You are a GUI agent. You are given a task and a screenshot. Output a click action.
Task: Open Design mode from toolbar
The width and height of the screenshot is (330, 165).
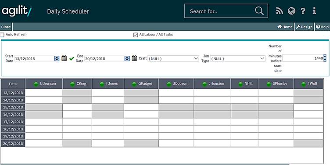tap(304, 27)
